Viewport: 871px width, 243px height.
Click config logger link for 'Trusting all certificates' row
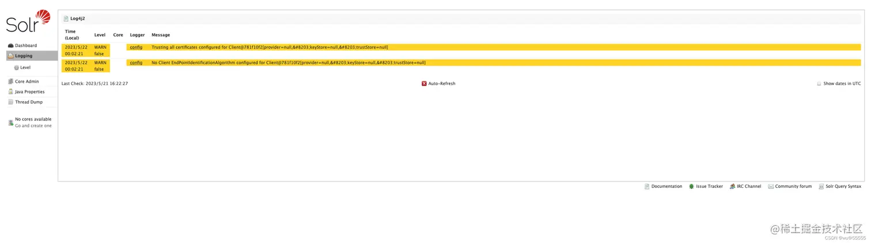tap(136, 47)
